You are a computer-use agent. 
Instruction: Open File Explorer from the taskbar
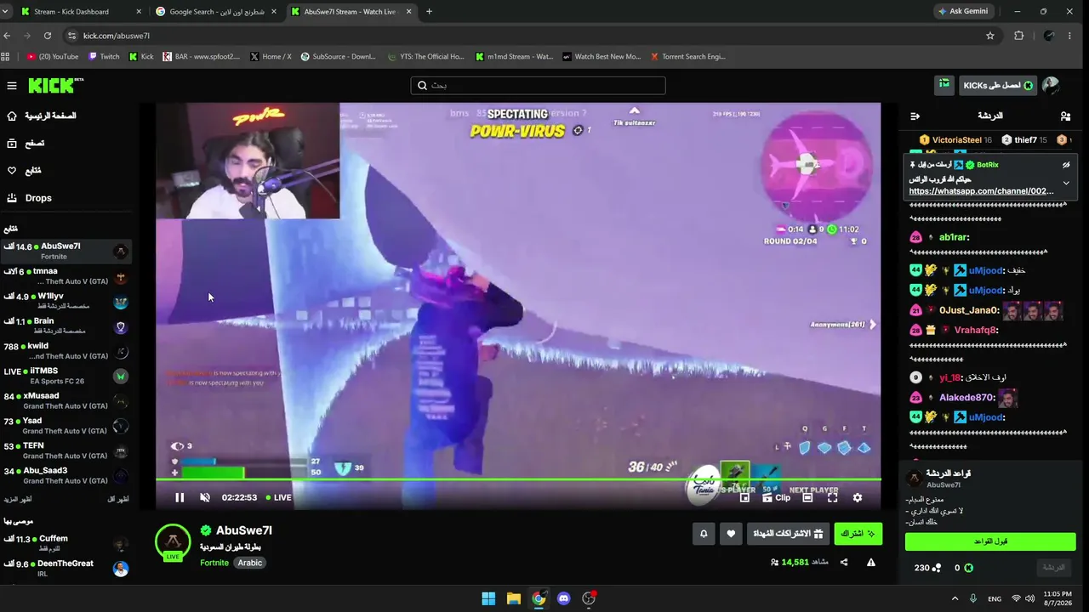(514, 598)
